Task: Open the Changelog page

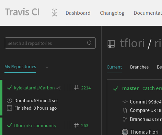Action: pos(112,13)
